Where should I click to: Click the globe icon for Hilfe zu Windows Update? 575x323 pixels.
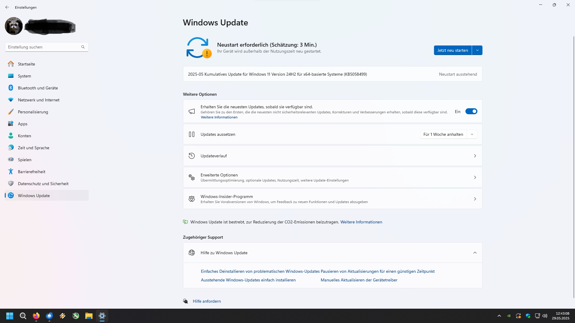pos(192,253)
